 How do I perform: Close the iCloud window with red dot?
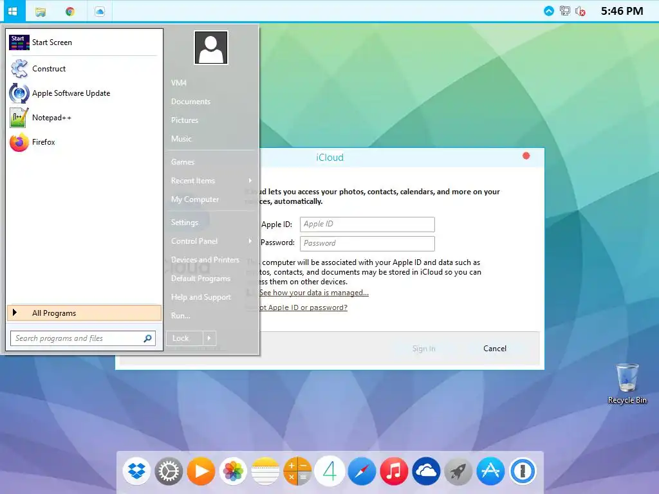(x=526, y=156)
